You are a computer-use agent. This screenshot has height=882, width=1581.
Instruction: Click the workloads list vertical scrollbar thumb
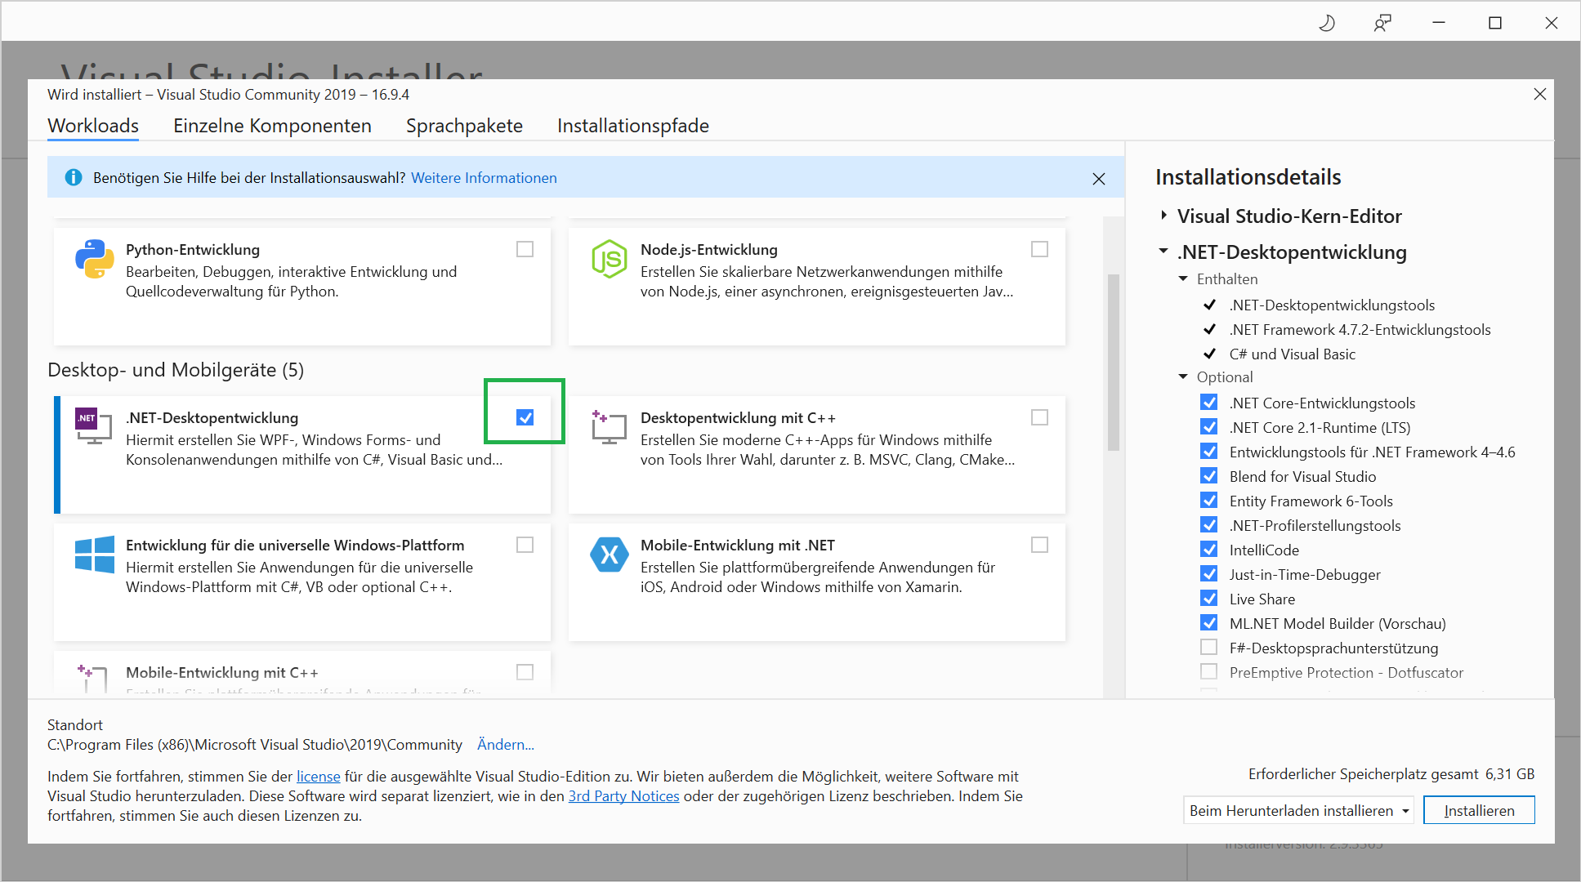coord(1113,363)
